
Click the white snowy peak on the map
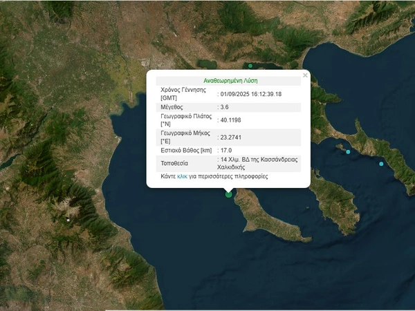tap(68, 219)
